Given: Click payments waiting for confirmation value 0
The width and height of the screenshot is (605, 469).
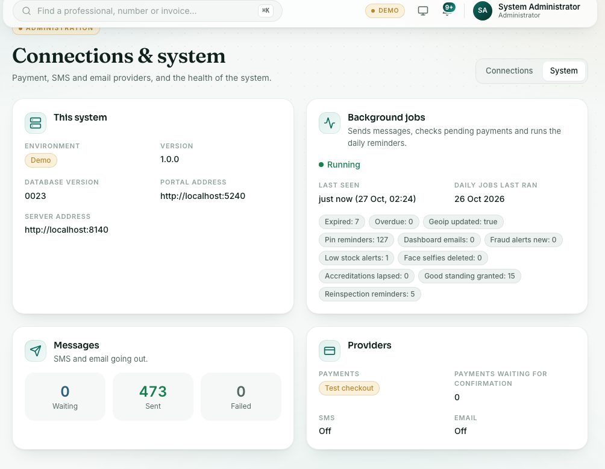Looking at the screenshot, I should (x=457, y=398).
